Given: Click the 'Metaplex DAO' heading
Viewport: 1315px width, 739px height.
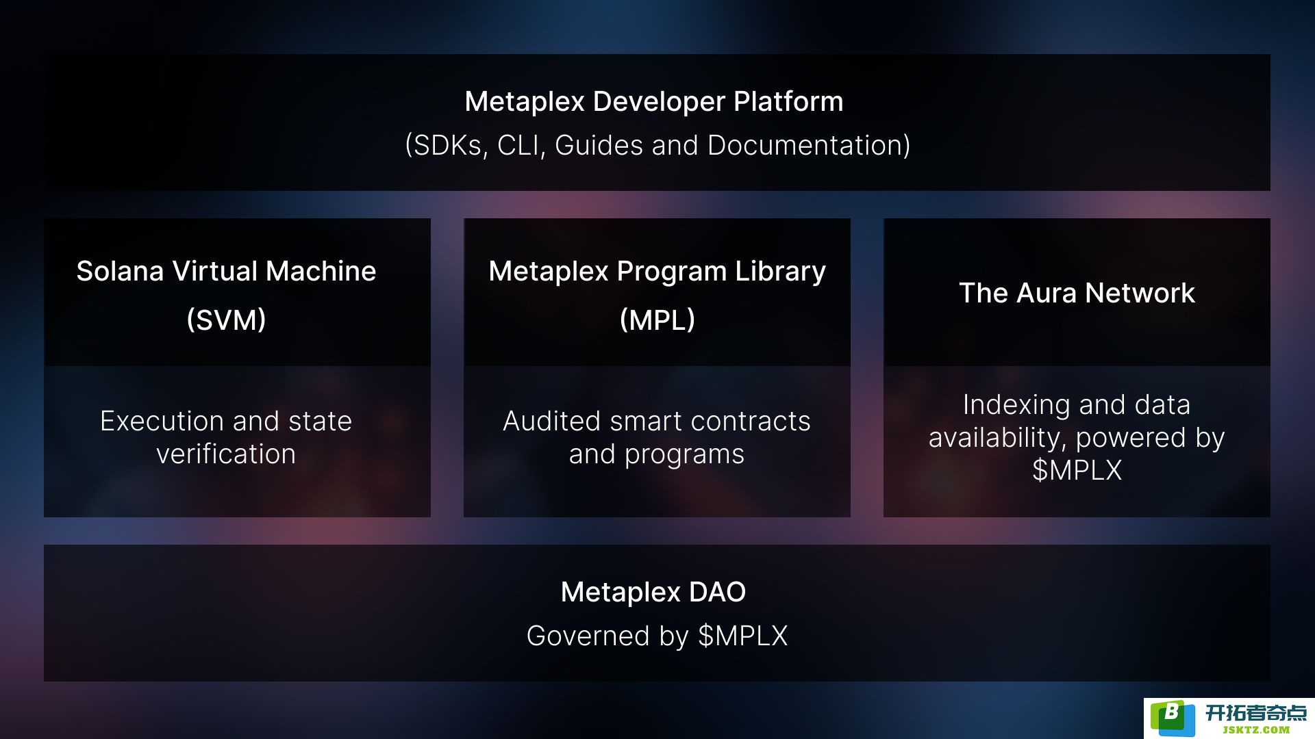Looking at the screenshot, I should pos(653,592).
